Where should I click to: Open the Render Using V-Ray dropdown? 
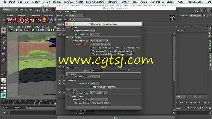click(80, 20)
